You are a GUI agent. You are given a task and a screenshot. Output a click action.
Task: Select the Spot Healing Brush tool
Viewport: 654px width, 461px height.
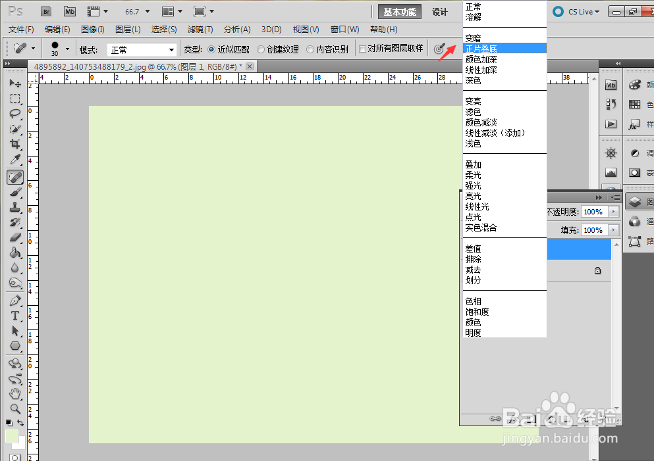[15, 178]
